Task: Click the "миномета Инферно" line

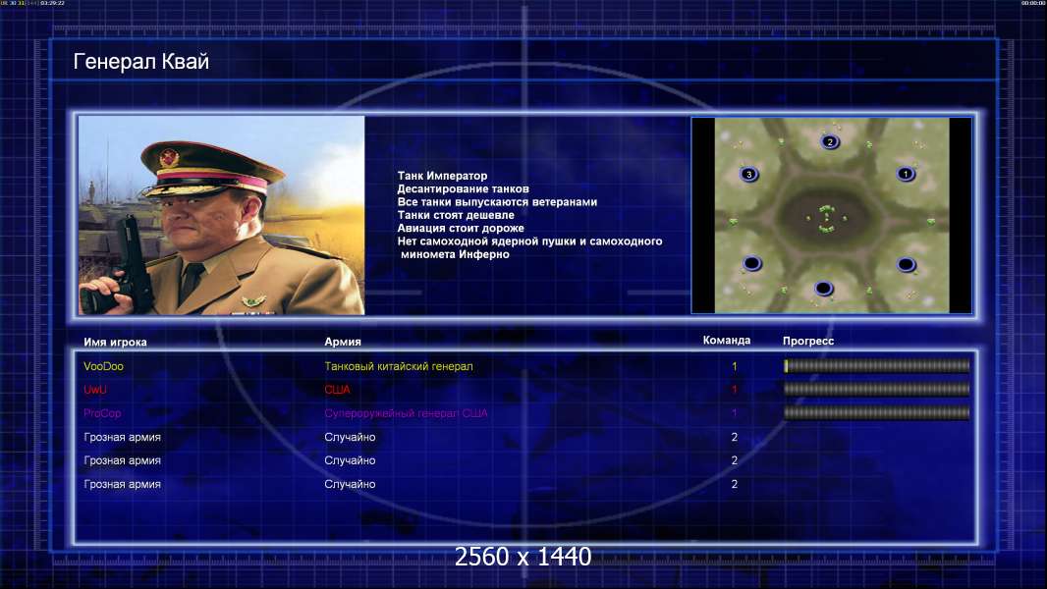Action: pyautogui.click(x=455, y=254)
